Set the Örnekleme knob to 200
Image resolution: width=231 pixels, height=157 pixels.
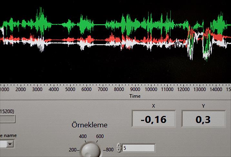coord(74,150)
